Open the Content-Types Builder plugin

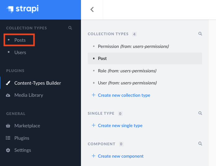(38, 83)
